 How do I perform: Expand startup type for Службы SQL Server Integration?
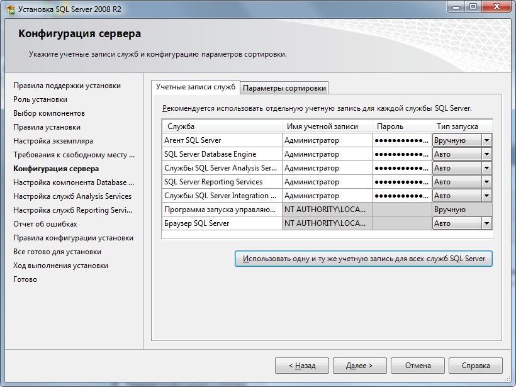point(486,196)
